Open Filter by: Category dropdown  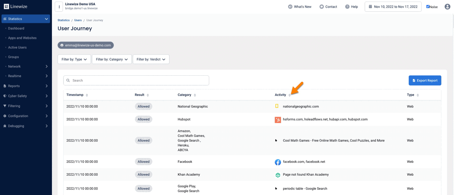(112, 59)
